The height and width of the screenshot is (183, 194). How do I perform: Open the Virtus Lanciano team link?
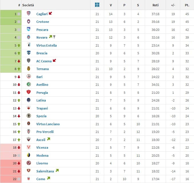coord(48,124)
